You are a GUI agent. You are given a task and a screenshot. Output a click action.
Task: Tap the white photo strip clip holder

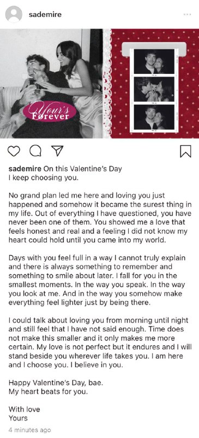pos(154,48)
